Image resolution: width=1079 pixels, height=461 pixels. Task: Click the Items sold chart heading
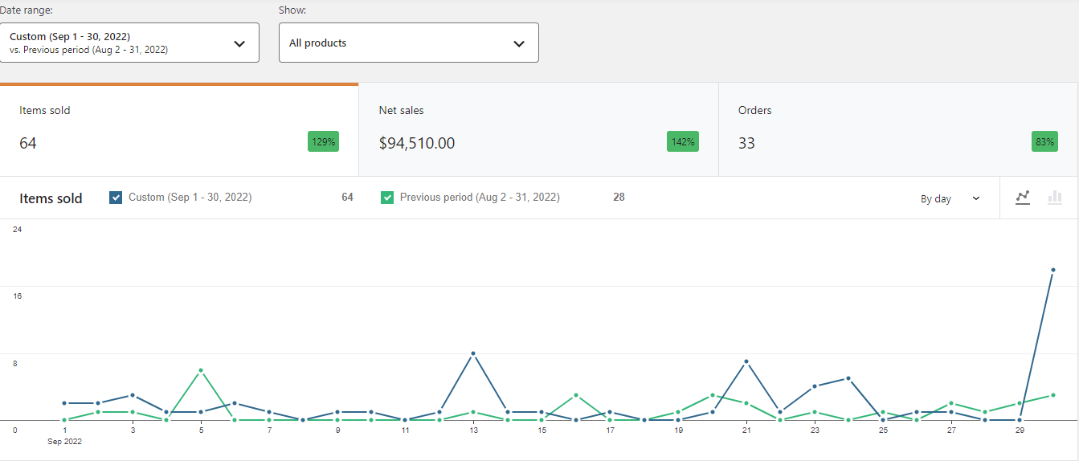coord(51,198)
